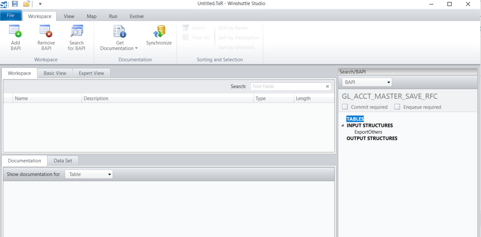Toggle the Enqueue required checkbox

coord(397,107)
